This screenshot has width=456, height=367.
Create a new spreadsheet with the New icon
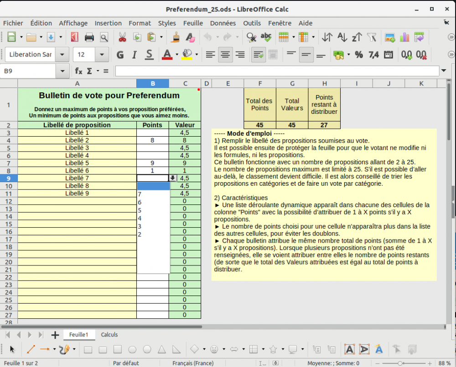click(x=11, y=37)
